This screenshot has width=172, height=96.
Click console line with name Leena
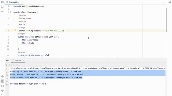(46, 78)
